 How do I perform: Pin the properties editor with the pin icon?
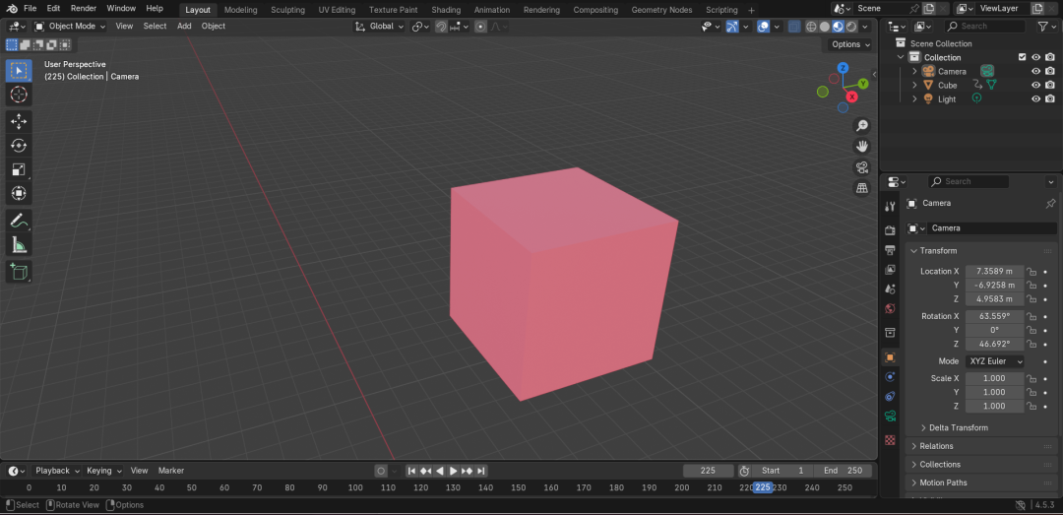pos(1050,203)
